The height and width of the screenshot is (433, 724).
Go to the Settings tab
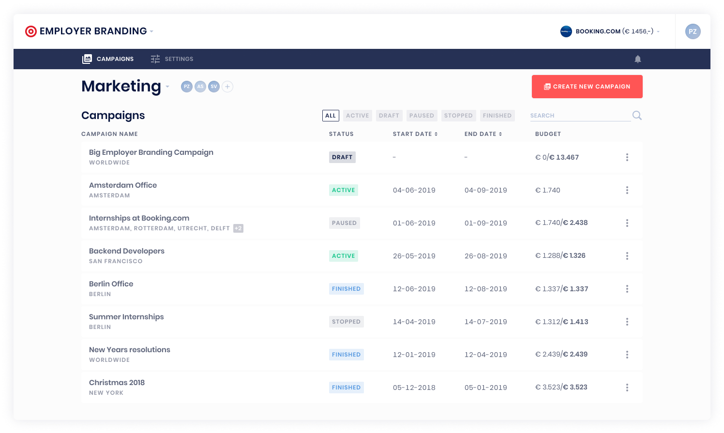tap(172, 59)
